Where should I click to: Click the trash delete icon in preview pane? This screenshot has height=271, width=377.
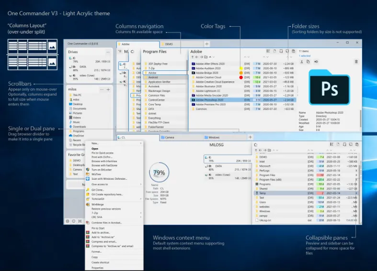pyautogui.click(x=356, y=62)
